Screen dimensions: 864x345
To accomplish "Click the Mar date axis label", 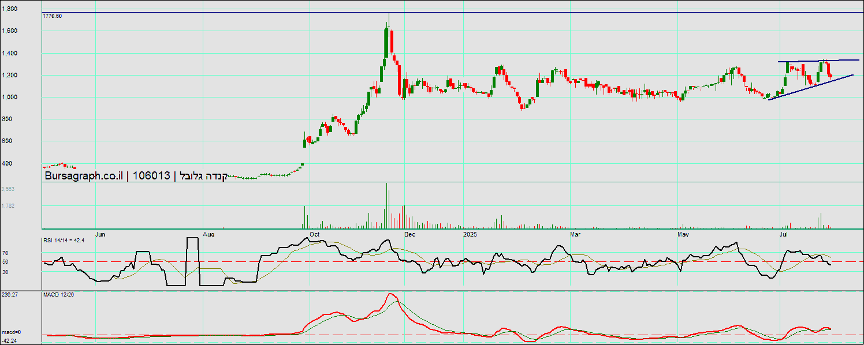I will pos(576,234).
